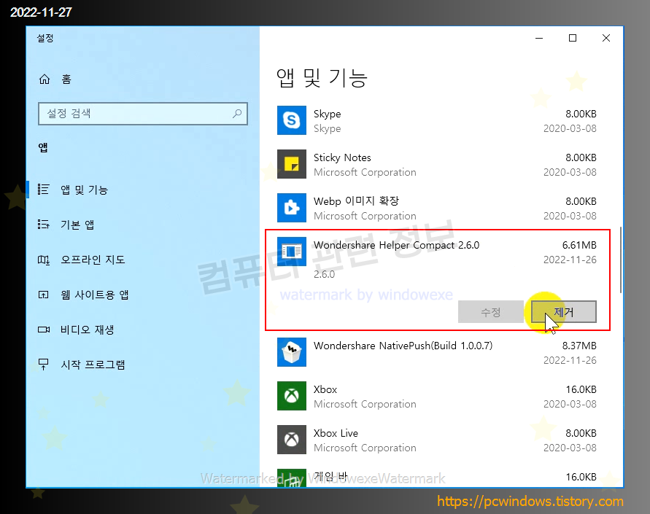Click the Webp image extension icon
Image resolution: width=650 pixels, height=514 pixels.
coord(292,208)
